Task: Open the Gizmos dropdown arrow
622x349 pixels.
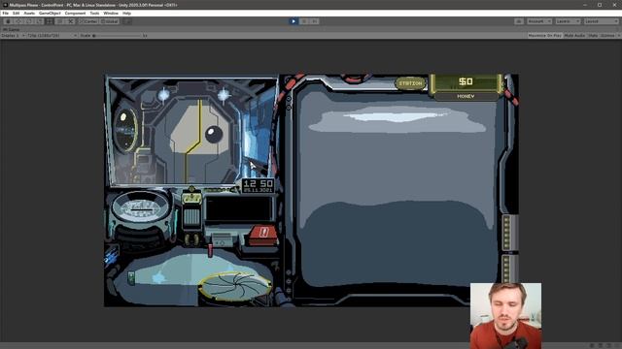Action: click(618, 36)
